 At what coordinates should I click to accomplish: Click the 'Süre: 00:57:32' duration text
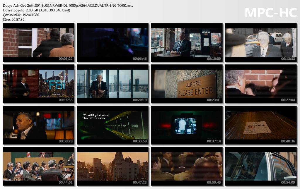(x=13, y=20)
